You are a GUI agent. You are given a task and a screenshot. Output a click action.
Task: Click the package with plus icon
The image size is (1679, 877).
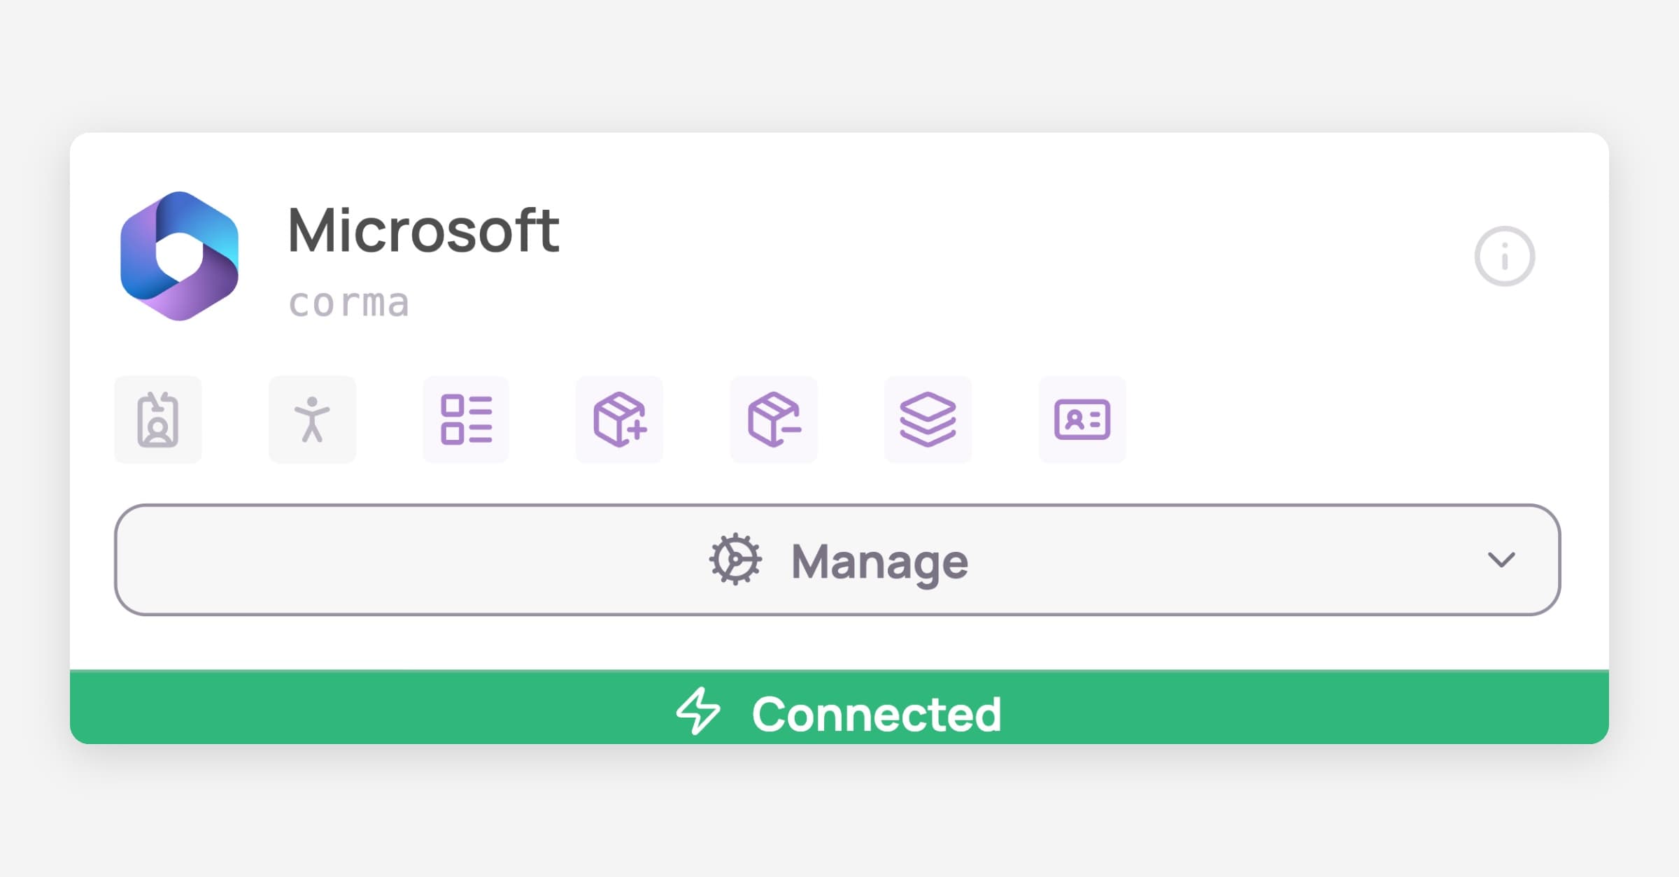point(620,420)
